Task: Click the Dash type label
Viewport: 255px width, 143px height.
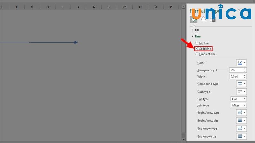Action: coord(204,92)
